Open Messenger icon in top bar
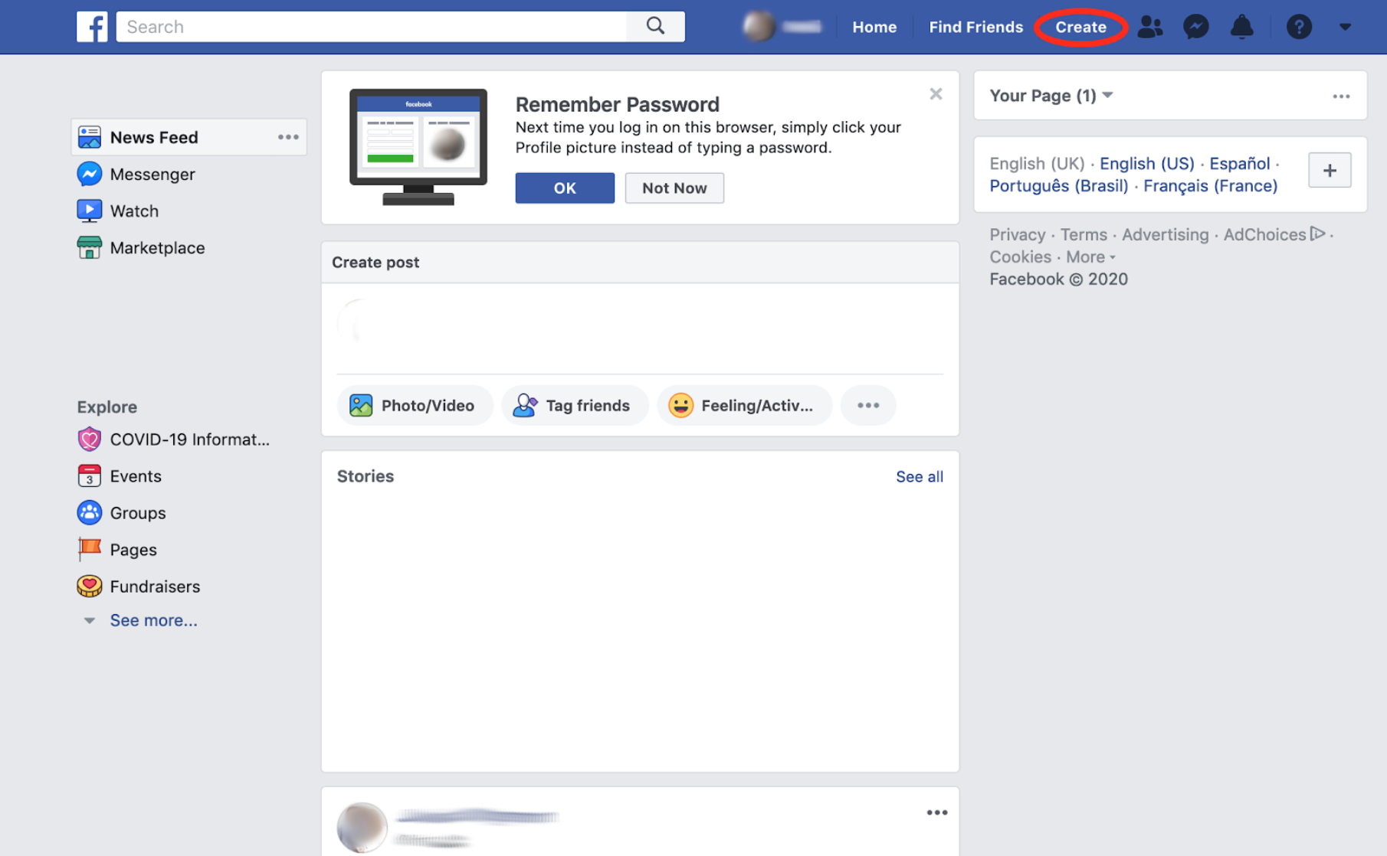This screenshot has width=1387, height=856. pyautogui.click(x=1195, y=27)
